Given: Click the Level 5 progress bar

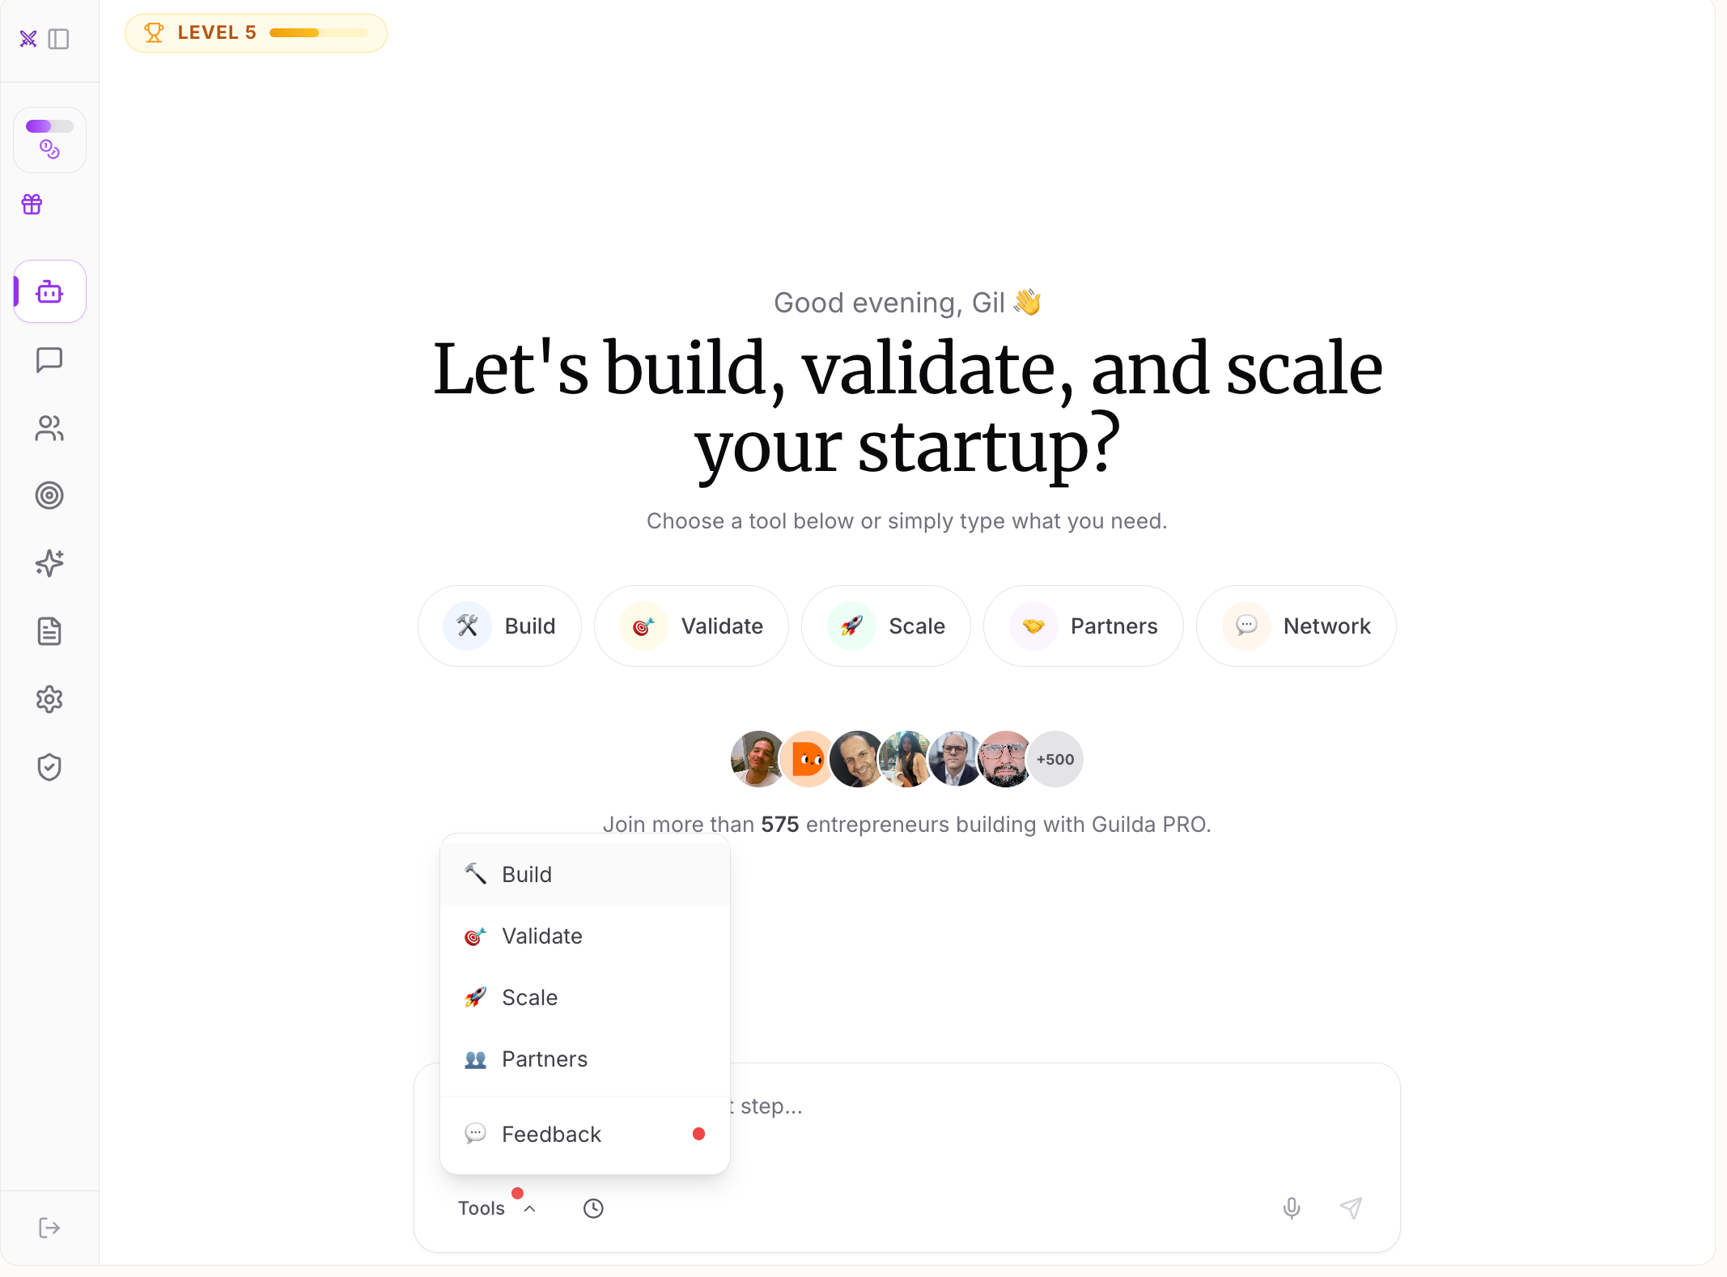Looking at the screenshot, I should click(320, 33).
